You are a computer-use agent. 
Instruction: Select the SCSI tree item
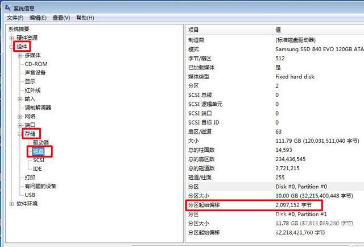click(39, 160)
